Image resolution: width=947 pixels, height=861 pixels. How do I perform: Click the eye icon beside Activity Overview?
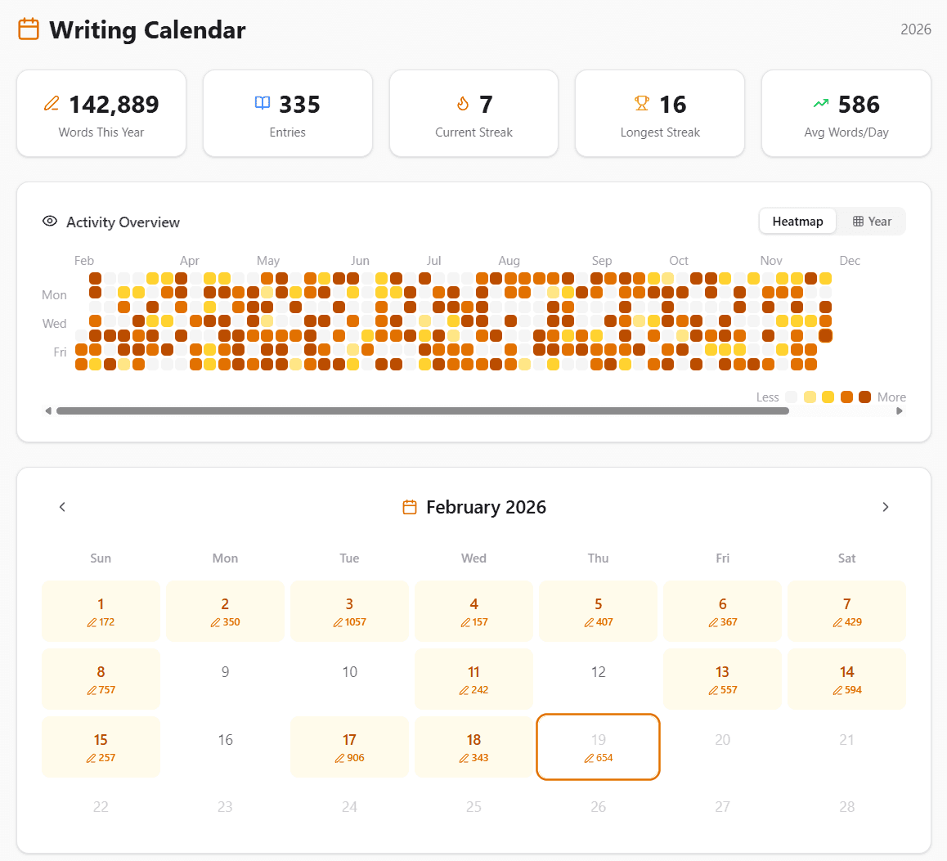(x=49, y=221)
